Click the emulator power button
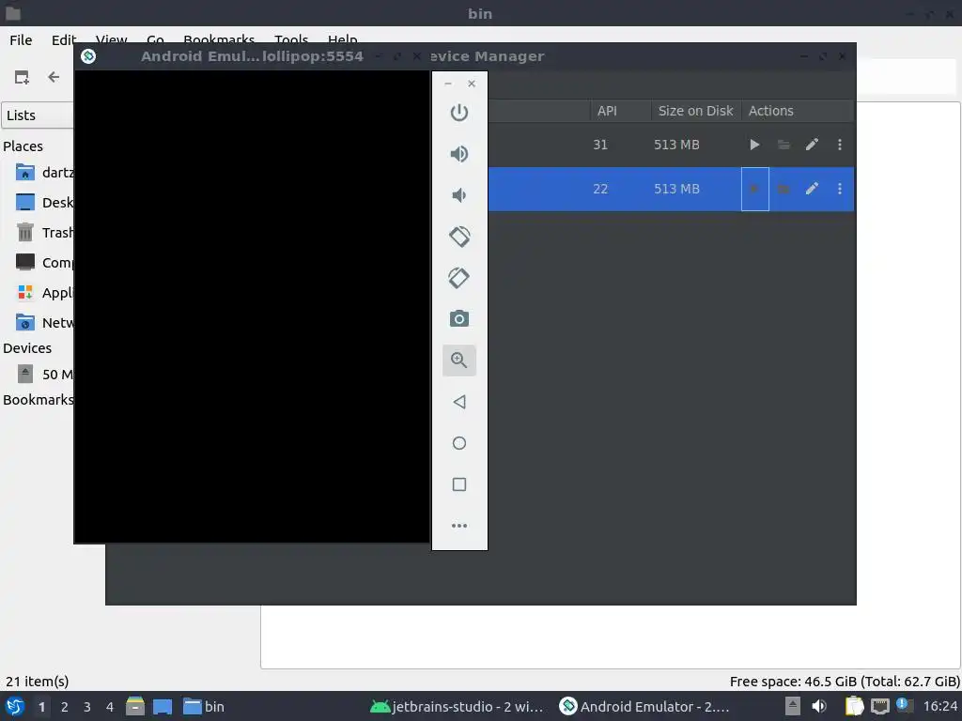This screenshot has height=721, width=962. pos(458,113)
